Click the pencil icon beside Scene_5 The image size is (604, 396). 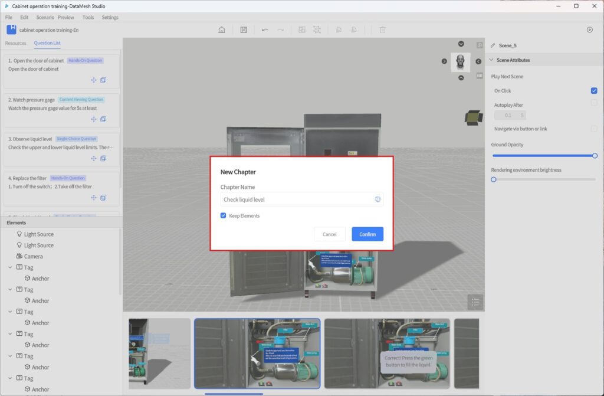click(x=493, y=45)
